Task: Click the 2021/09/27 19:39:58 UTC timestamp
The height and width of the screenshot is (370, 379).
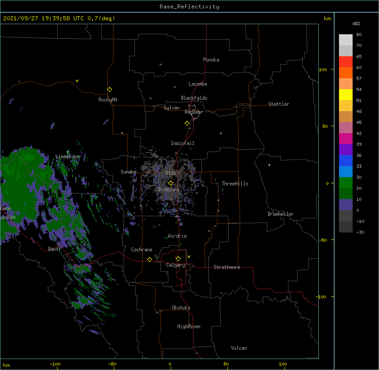Action: click(x=44, y=18)
